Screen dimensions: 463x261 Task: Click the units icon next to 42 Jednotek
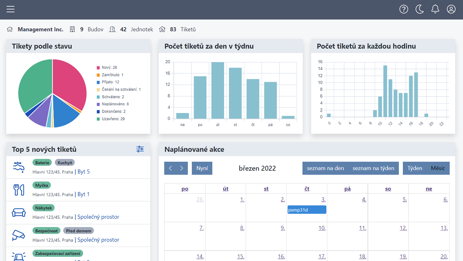pyautogui.click(x=112, y=29)
